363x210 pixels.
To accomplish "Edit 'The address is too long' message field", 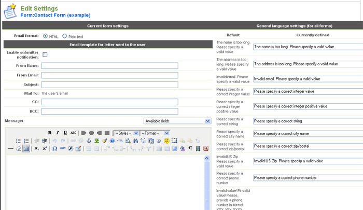I will tap(308, 64).
